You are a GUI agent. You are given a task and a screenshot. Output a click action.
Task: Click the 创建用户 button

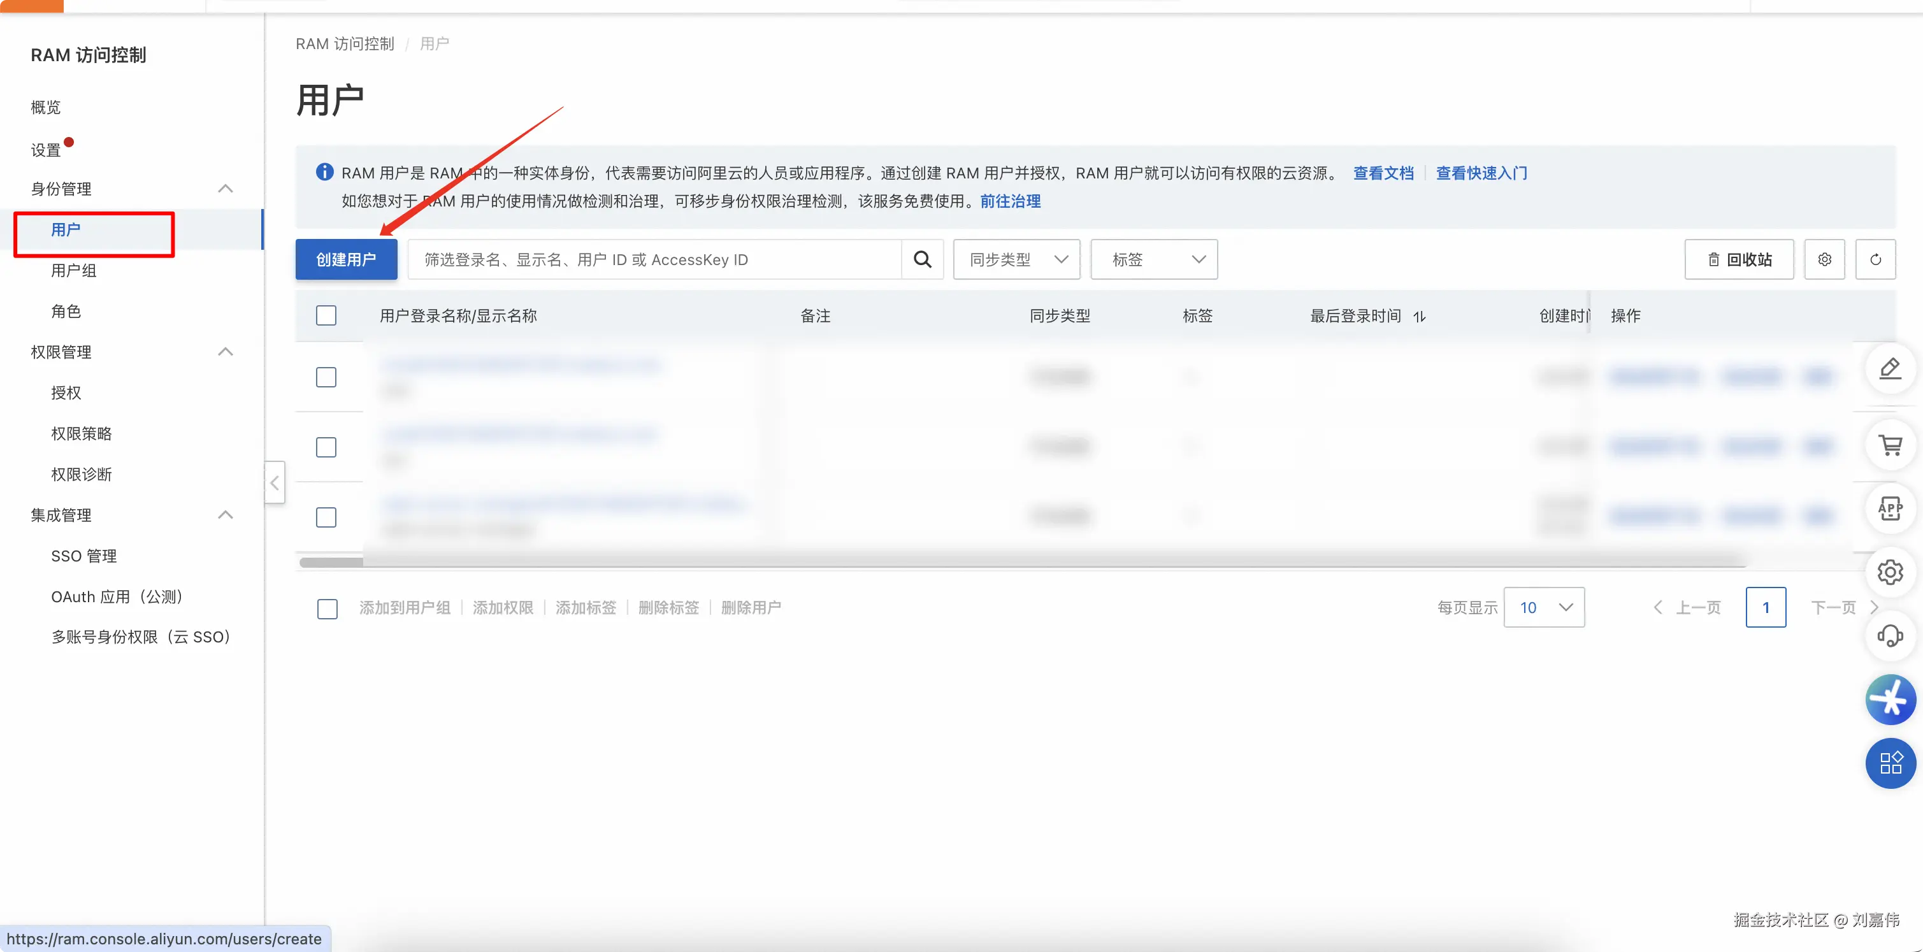[345, 259]
